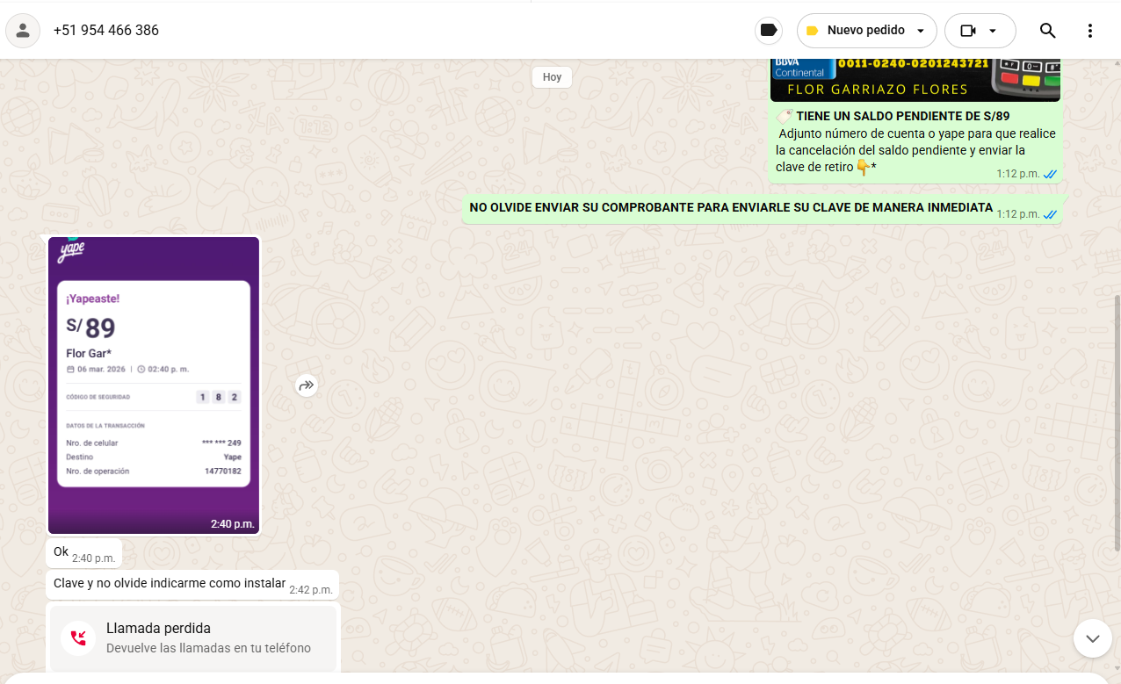Click the Yape logo in receipt image

pyautogui.click(x=70, y=251)
